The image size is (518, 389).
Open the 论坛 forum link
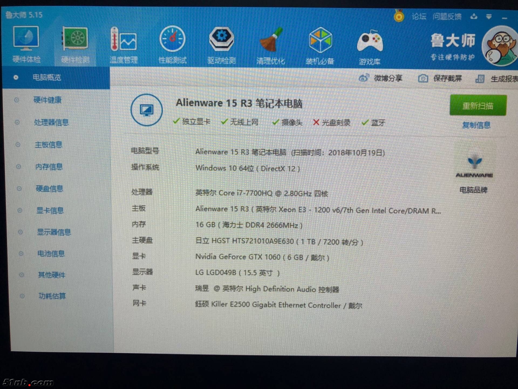coord(419,16)
